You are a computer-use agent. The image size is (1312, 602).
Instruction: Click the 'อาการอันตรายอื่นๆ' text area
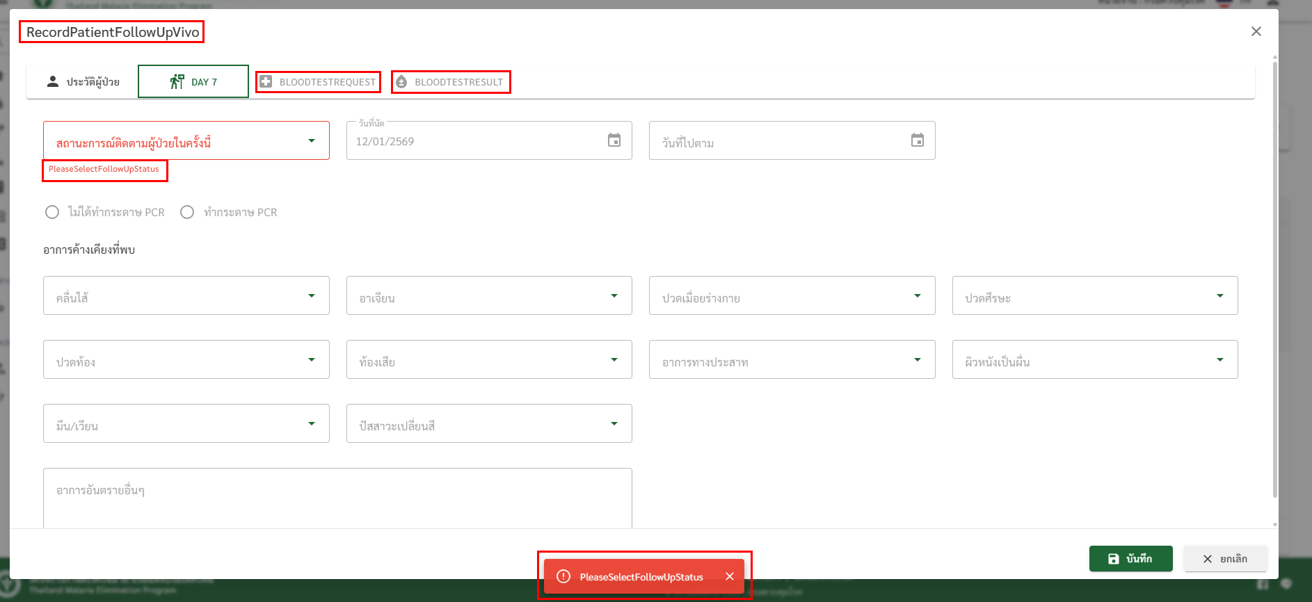tap(337, 498)
